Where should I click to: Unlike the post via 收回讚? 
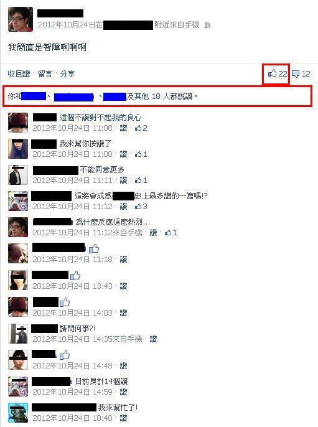[x=19, y=74]
